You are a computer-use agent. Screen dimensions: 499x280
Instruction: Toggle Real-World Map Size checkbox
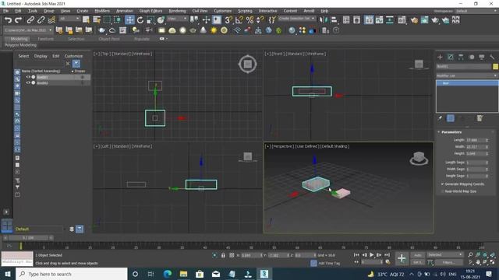[x=442, y=191]
